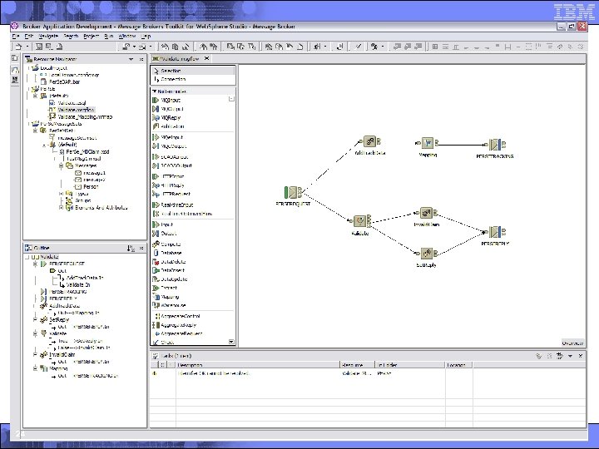Pick the Output node from the palette
This screenshot has width=599, height=449.
click(164, 234)
